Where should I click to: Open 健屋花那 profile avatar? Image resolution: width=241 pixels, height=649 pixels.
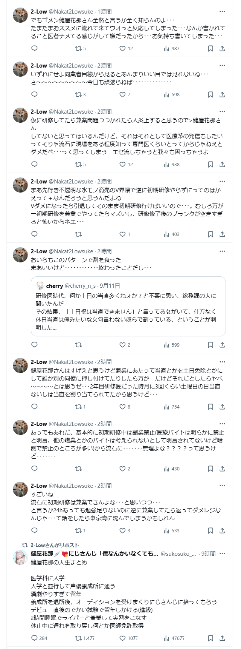[20, 557]
